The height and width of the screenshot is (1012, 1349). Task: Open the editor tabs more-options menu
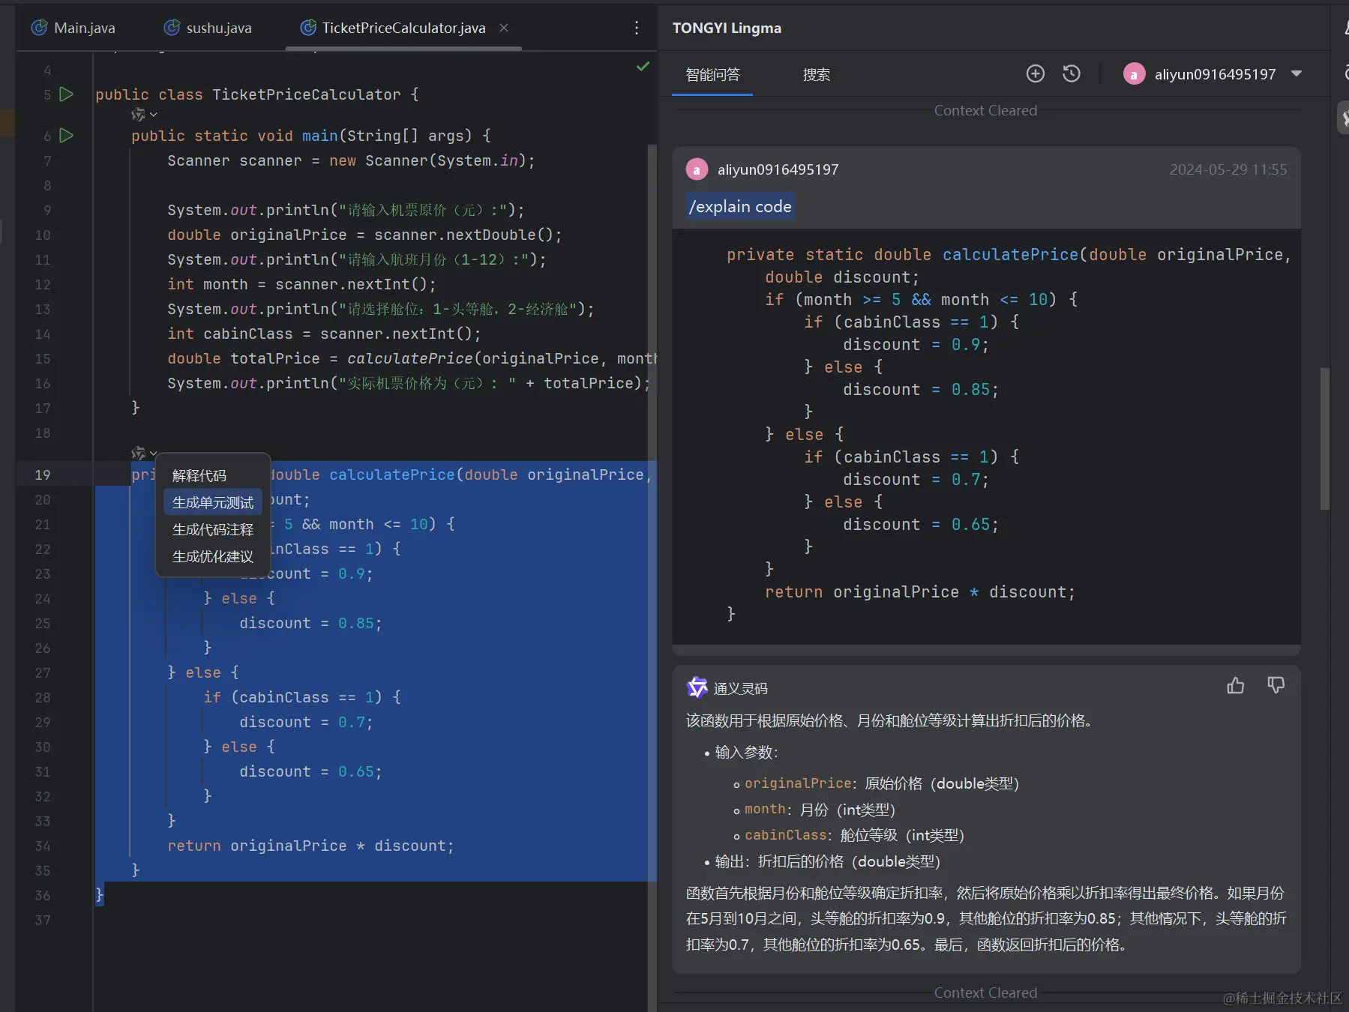coord(637,28)
